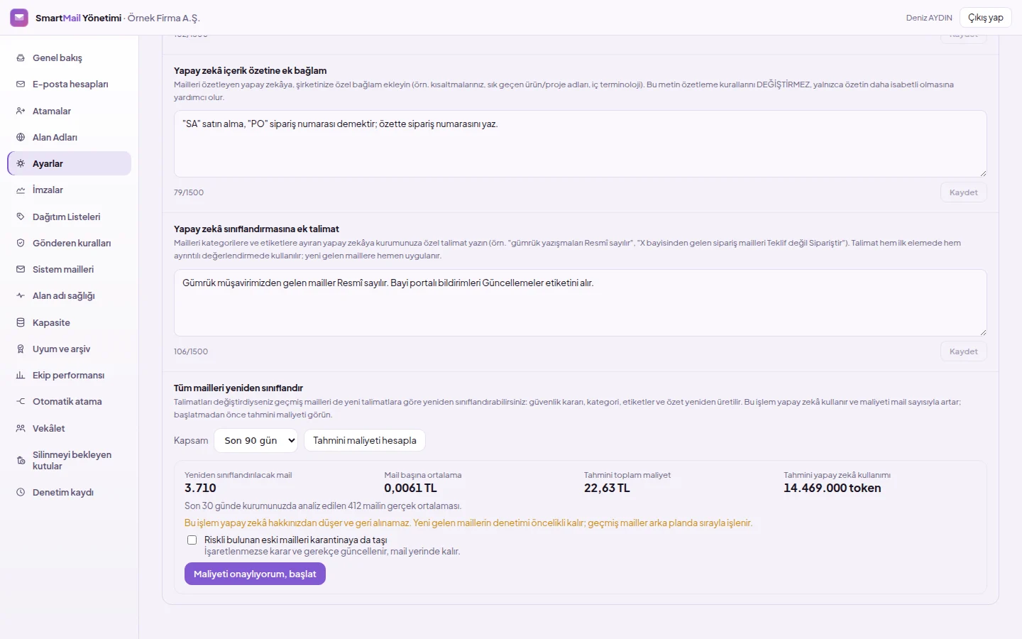Open the Vekâlet section
This screenshot has height=639, width=1022.
click(69, 429)
